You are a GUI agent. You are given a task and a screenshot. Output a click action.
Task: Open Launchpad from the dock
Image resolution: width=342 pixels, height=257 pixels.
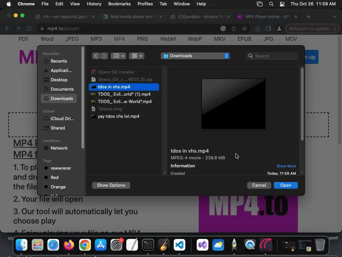pos(37,245)
